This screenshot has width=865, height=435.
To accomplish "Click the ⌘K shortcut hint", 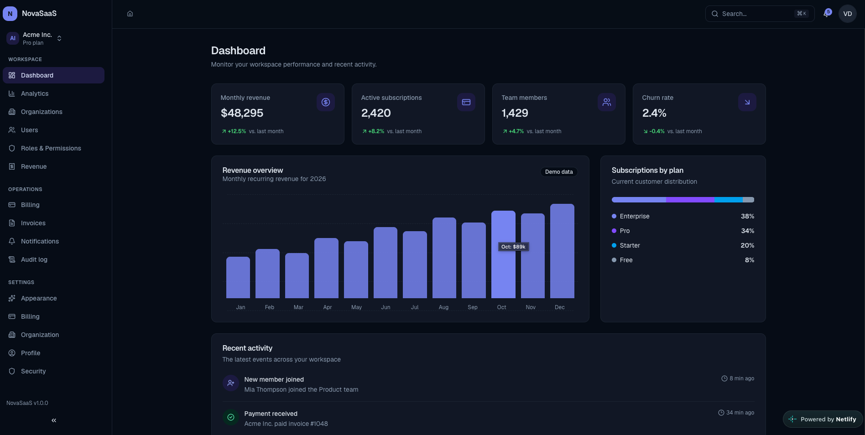I will tap(801, 14).
